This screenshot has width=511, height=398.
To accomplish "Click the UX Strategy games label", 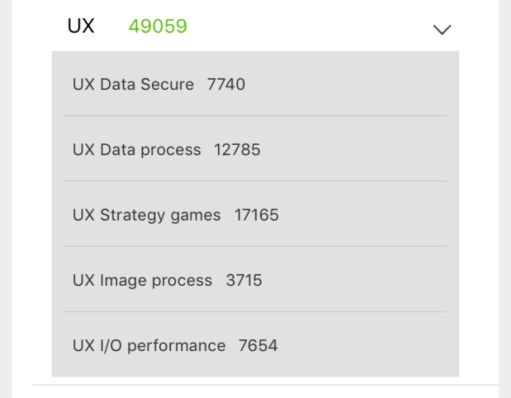I will [x=146, y=215].
